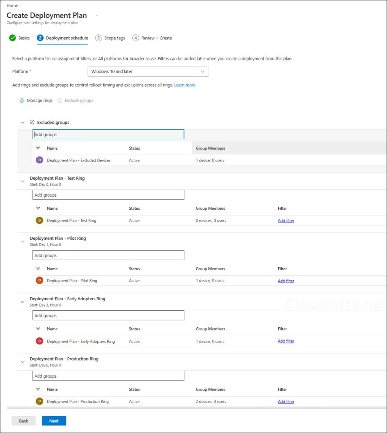The width and height of the screenshot is (387, 433).
Task: Click the Manage rings button label
Action: 39,101
